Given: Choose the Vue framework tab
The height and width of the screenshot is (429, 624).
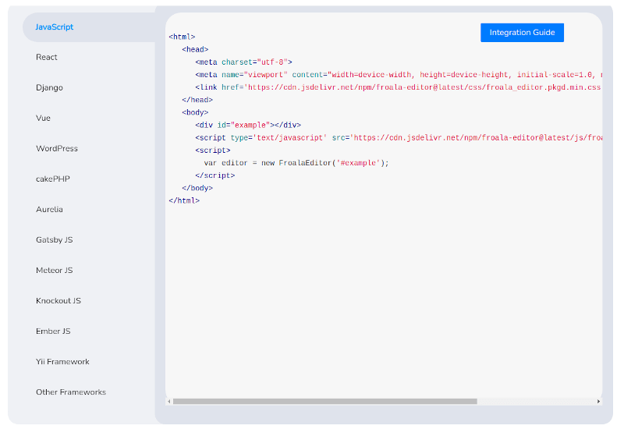Looking at the screenshot, I should click(43, 118).
